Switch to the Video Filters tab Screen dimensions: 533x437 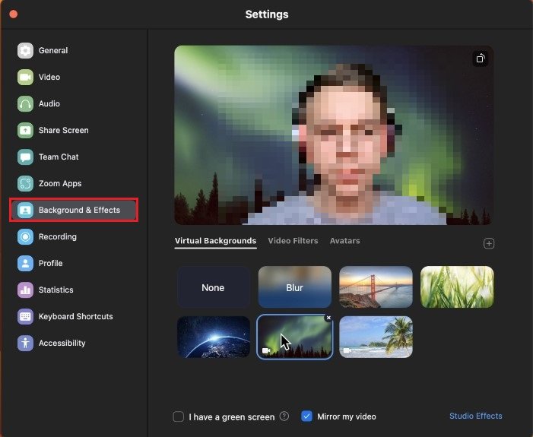293,241
